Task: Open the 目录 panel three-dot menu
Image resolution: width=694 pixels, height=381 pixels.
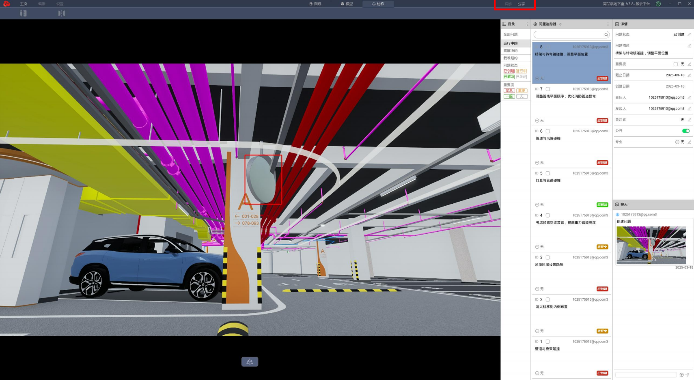Action: [x=527, y=24]
